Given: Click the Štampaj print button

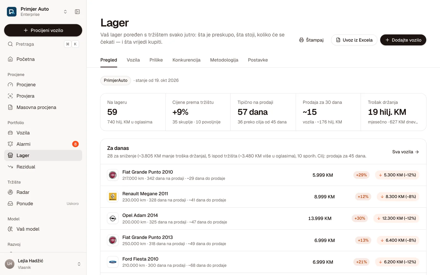Looking at the screenshot, I should (311, 40).
